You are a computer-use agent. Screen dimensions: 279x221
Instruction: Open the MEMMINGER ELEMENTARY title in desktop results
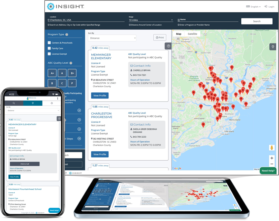pos(101,56)
